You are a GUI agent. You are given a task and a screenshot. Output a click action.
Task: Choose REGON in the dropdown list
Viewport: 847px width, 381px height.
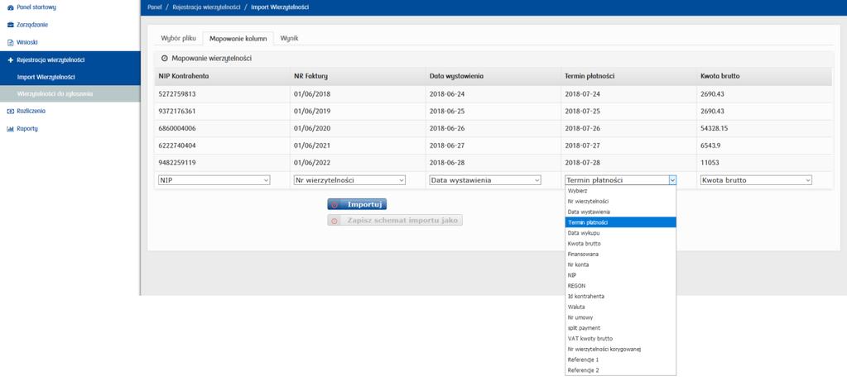[x=621, y=286]
